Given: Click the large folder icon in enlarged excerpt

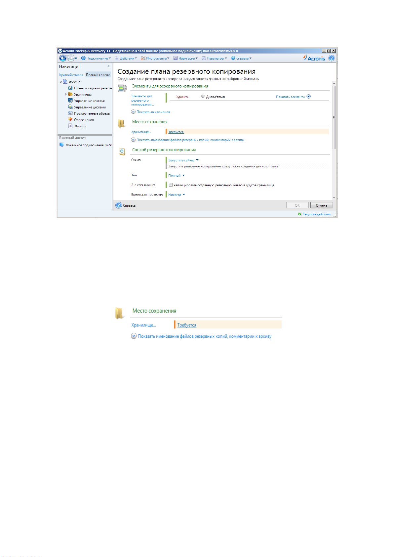Looking at the screenshot, I should (119, 313).
